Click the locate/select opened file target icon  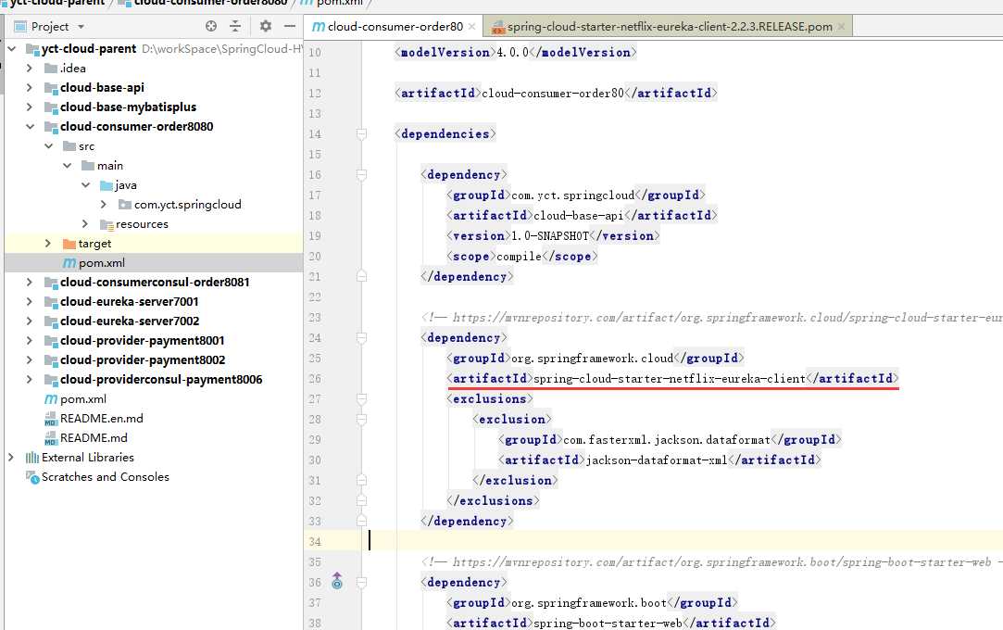click(x=211, y=26)
